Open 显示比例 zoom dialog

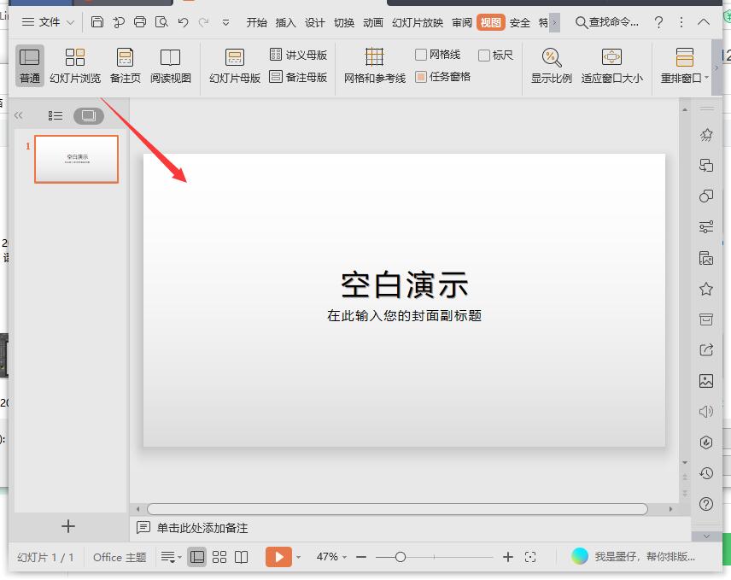551,66
